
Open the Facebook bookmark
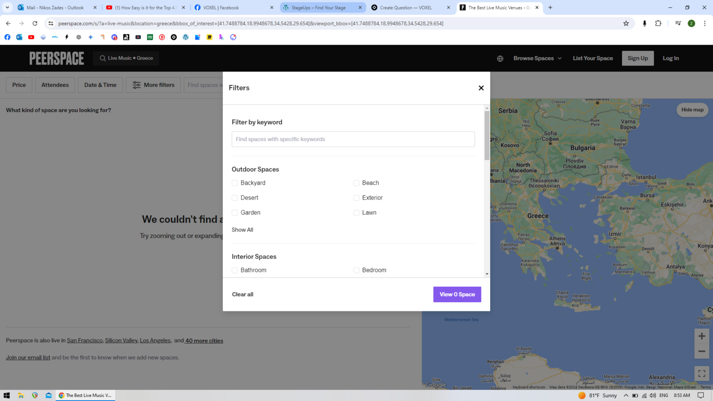point(7,37)
